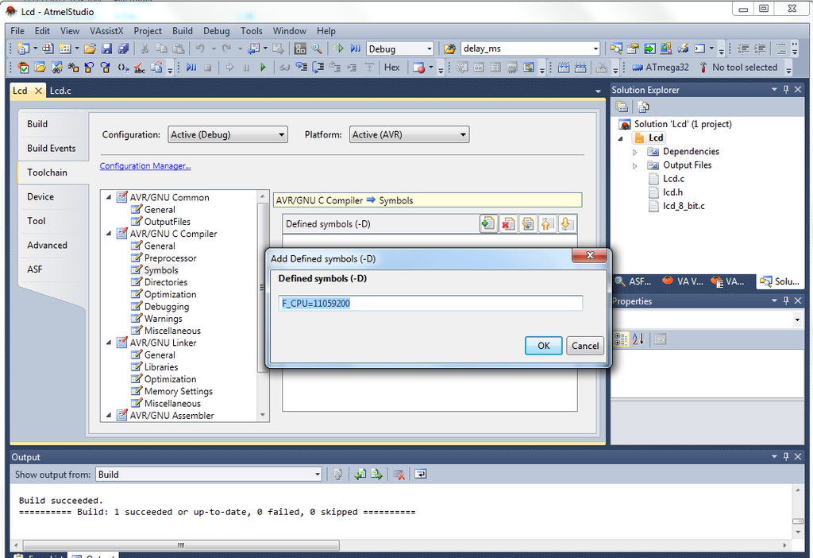Viewport: 813px width, 558px height.
Task: Expand Output Files node in Solution Explorer
Action: click(634, 165)
